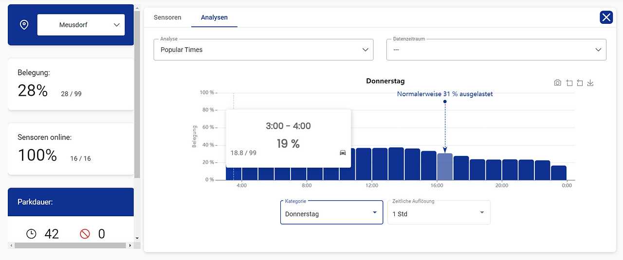Image resolution: width=623 pixels, height=260 pixels.
Task: Switch to the Sensoren tab
Action: point(167,17)
